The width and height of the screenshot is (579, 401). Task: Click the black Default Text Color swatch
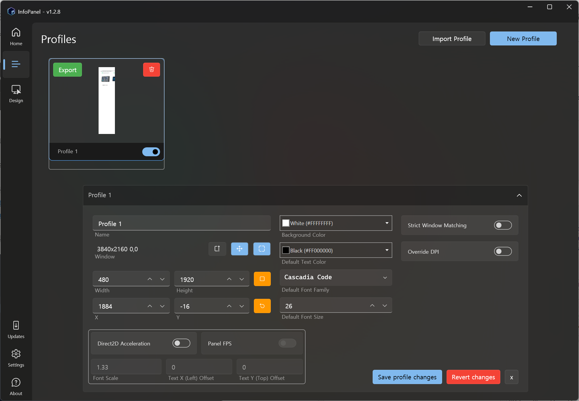tap(286, 250)
